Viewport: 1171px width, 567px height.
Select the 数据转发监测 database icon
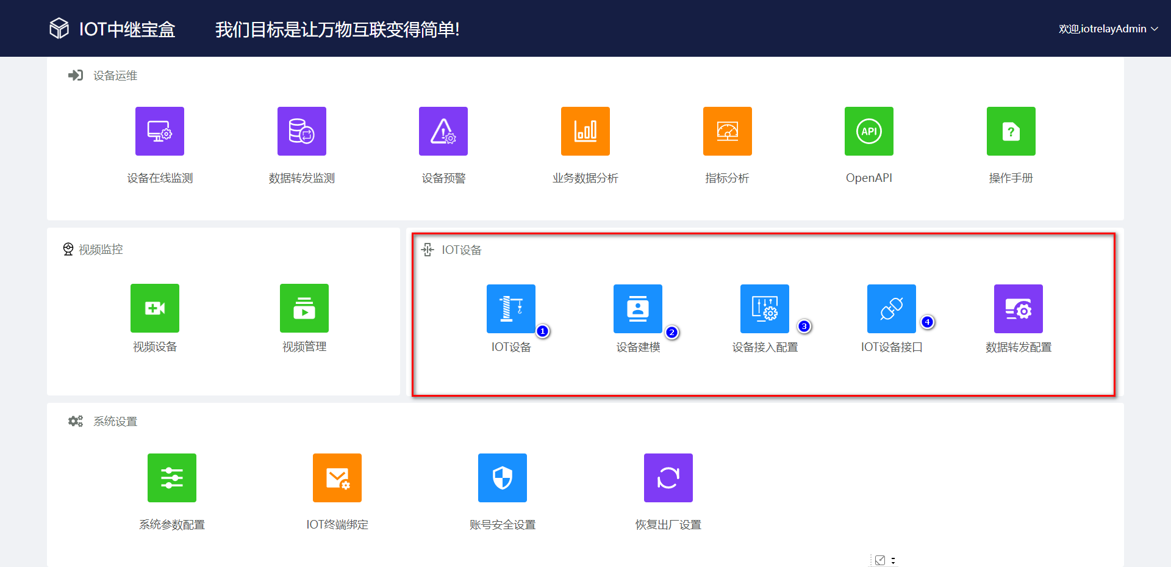click(301, 131)
